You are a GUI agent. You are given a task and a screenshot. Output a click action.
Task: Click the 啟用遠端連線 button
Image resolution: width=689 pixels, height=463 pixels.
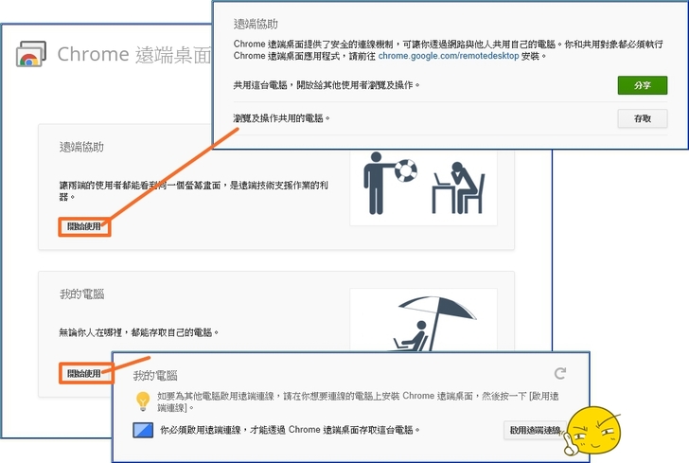[535, 430]
